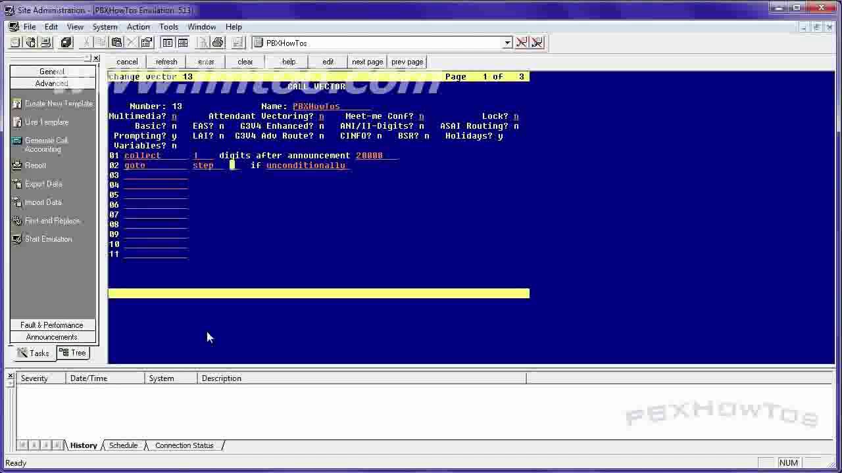Close the task pane with X
The width and height of the screenshot is (842, 473).
(x=96, y=58)
